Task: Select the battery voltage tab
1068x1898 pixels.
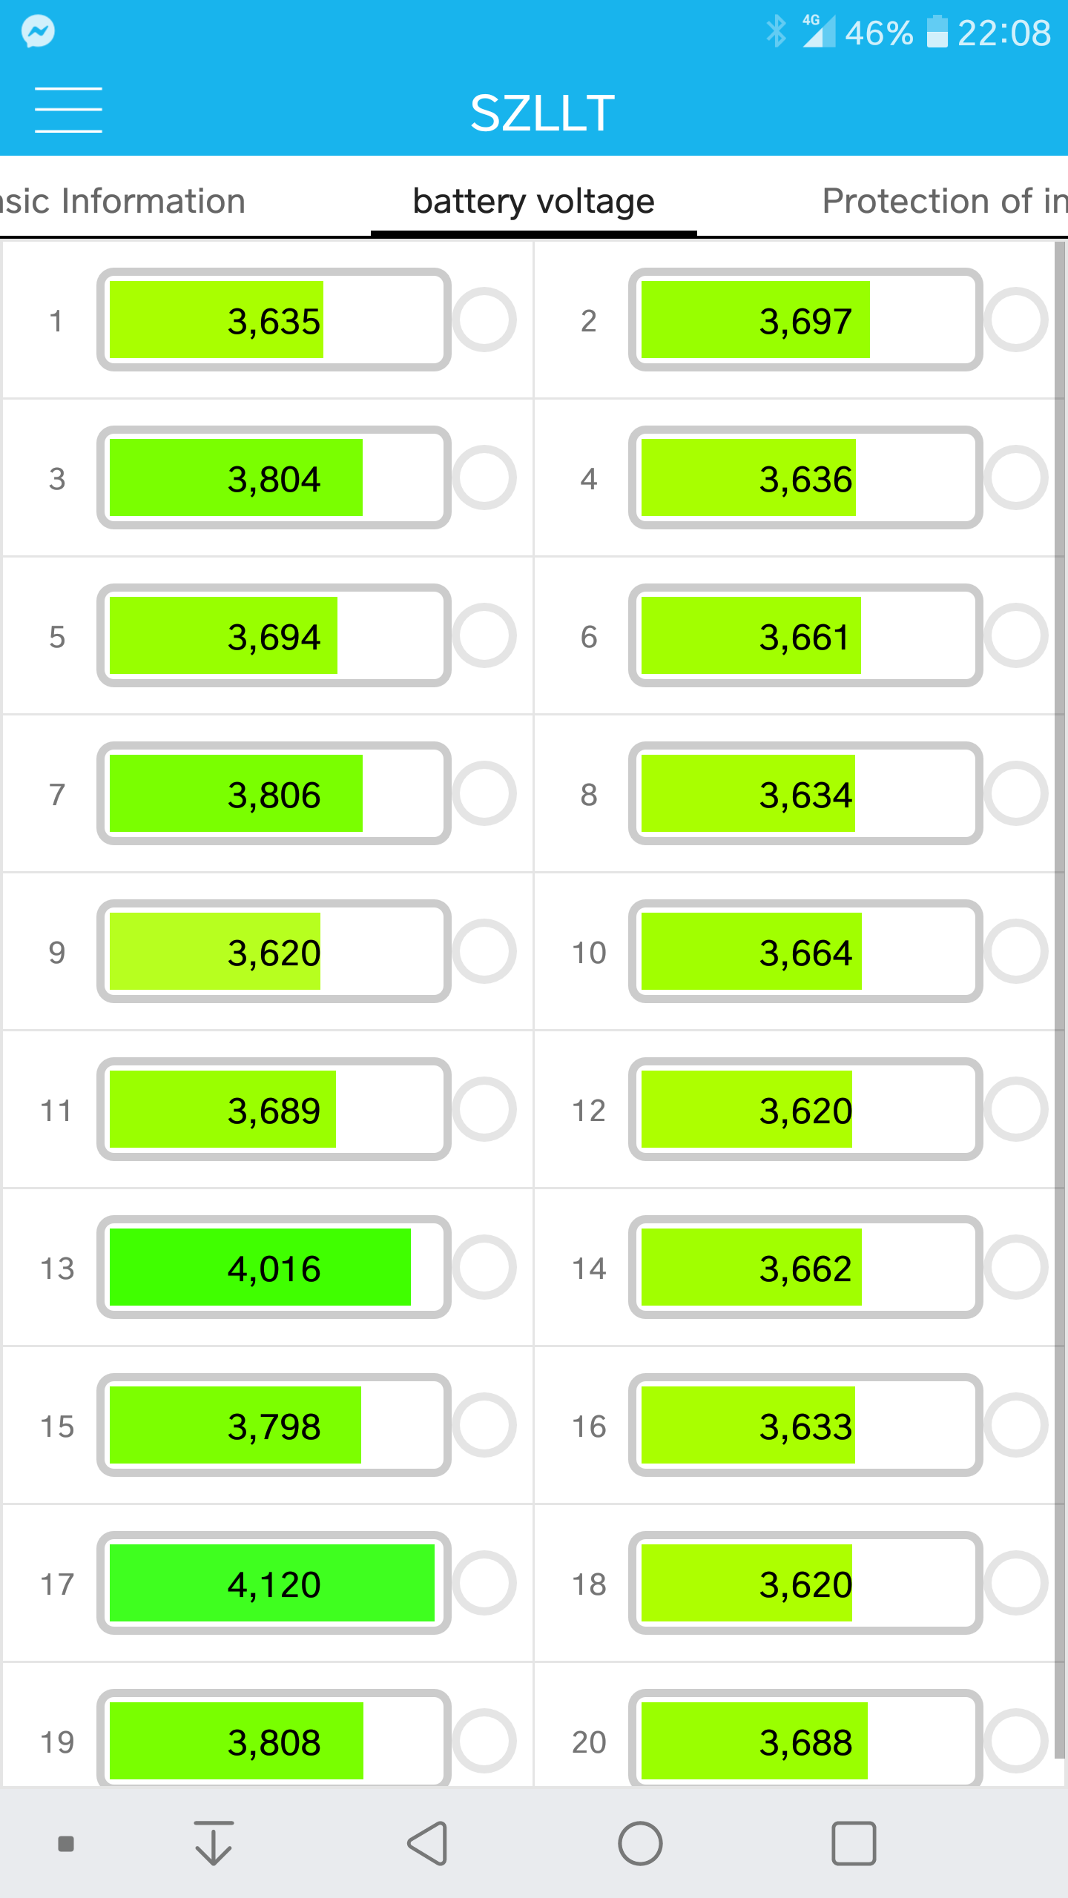Action: click(533, 201)
